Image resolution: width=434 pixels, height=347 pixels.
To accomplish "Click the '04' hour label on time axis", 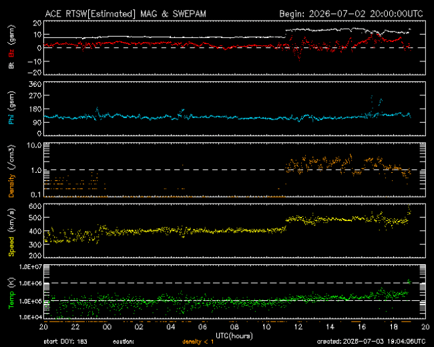I will point(171,327).
